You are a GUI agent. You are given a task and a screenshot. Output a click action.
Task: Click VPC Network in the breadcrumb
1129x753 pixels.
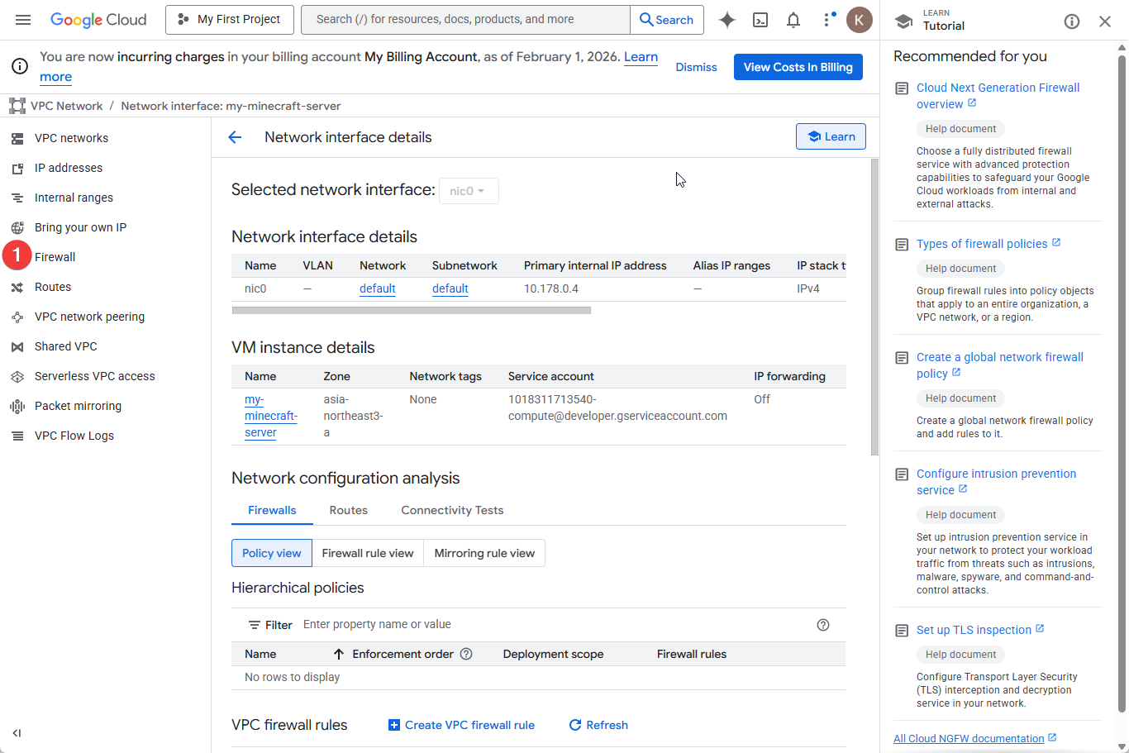click(x=67, y=106)
